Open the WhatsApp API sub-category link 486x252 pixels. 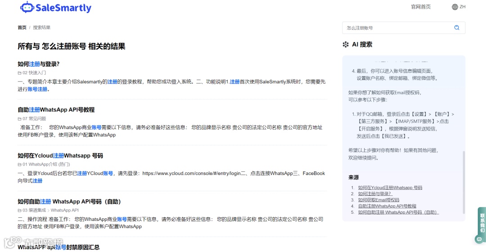coord(64,210)
